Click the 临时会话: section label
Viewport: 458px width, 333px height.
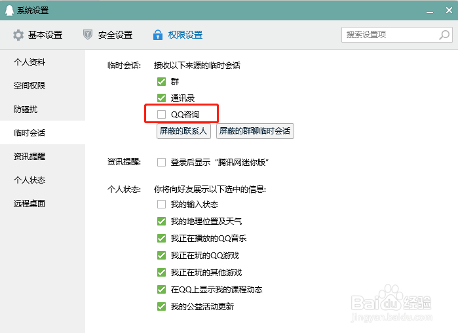coord(124,65)
